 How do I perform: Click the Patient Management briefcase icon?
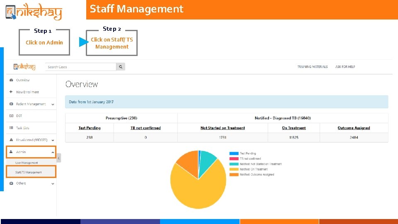click(x=11, y=104)
